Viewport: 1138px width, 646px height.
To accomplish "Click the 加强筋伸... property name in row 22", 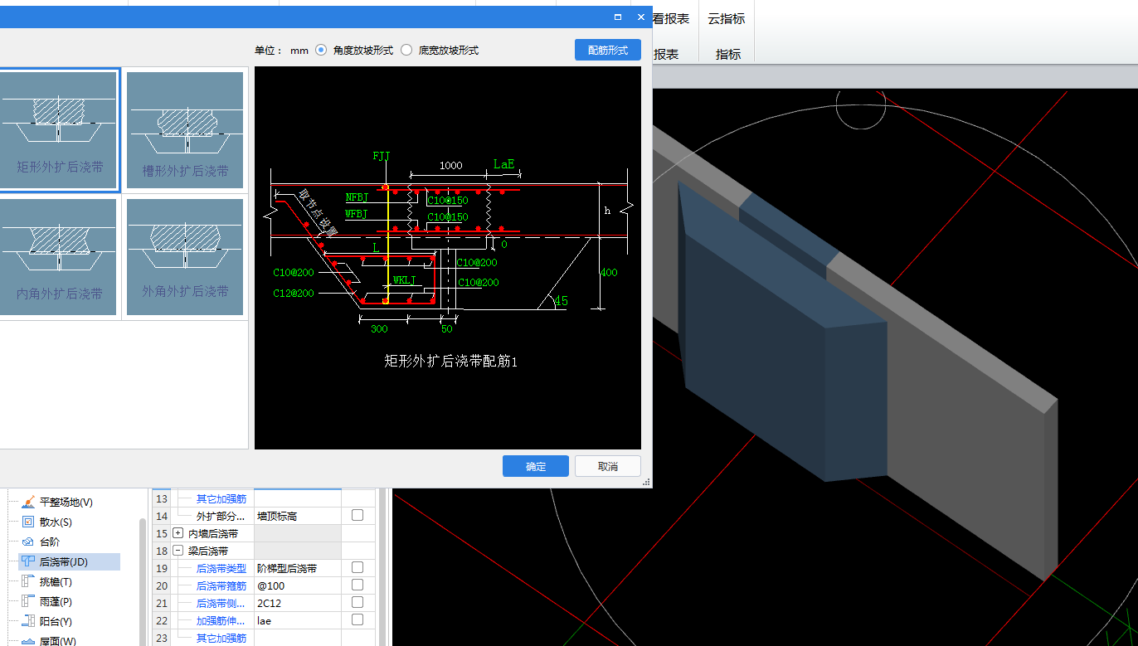I will (221, 620).
